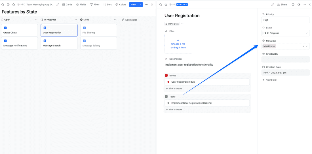The height and width of the screenshot is (154, 312).
Task: Close the Features by State board panel
Action: tap(152, 4)
